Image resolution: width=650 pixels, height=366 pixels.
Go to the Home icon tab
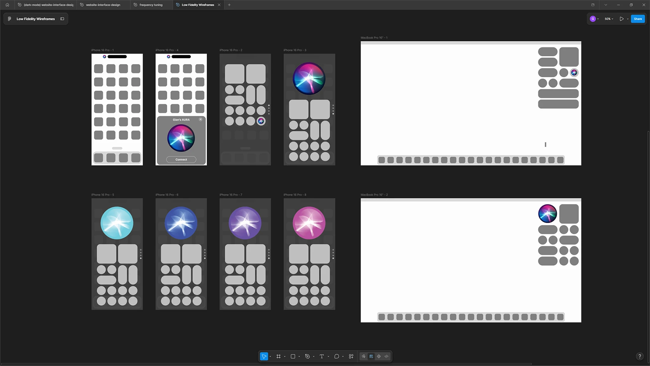pos(7,5)
